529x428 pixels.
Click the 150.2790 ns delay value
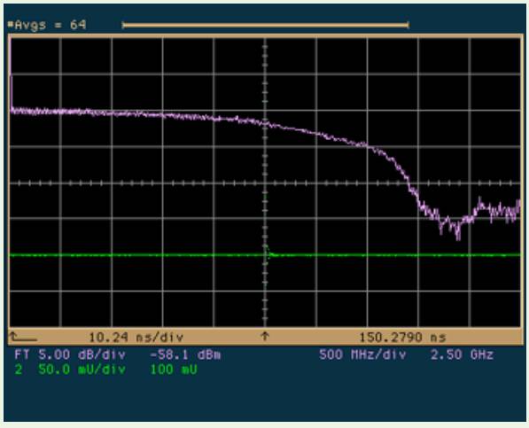click(x=402, y=337)
